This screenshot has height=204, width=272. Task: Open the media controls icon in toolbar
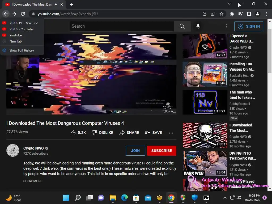click(x=240, y=14)
